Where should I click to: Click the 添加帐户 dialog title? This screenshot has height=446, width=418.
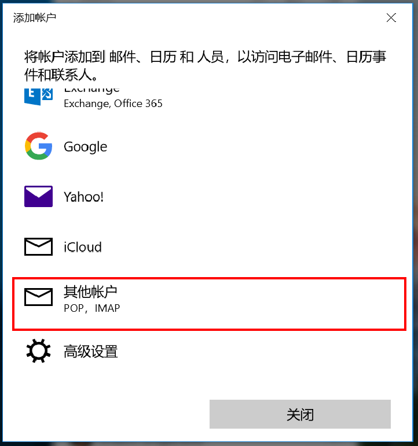pos(35,17)
